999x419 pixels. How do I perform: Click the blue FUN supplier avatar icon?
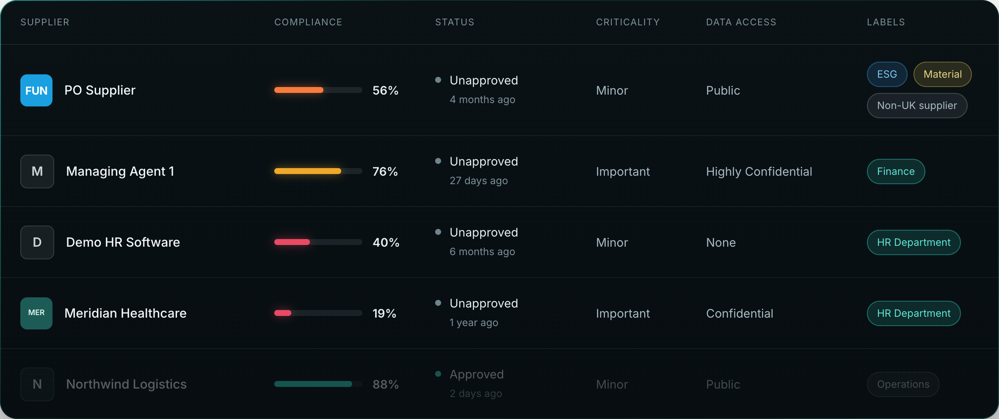36,90
